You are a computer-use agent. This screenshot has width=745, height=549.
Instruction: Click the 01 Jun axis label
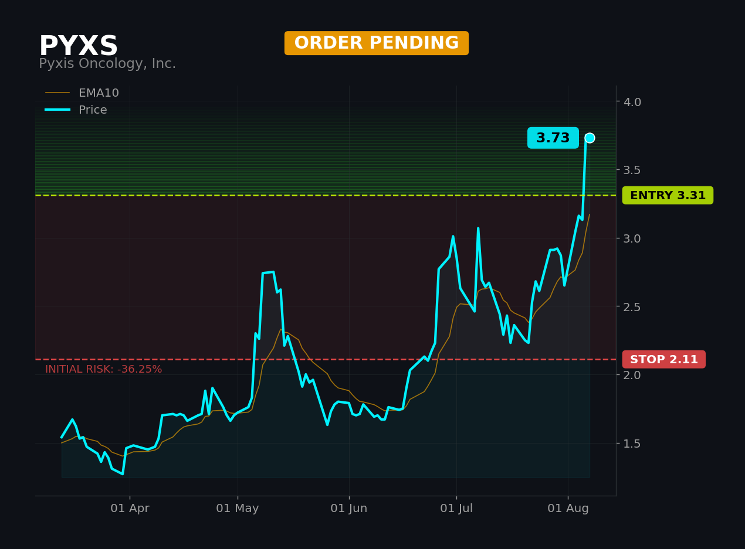pyautogui.click(x=349, y=509)
